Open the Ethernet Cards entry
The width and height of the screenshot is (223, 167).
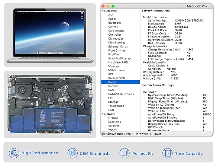point(118,46)
